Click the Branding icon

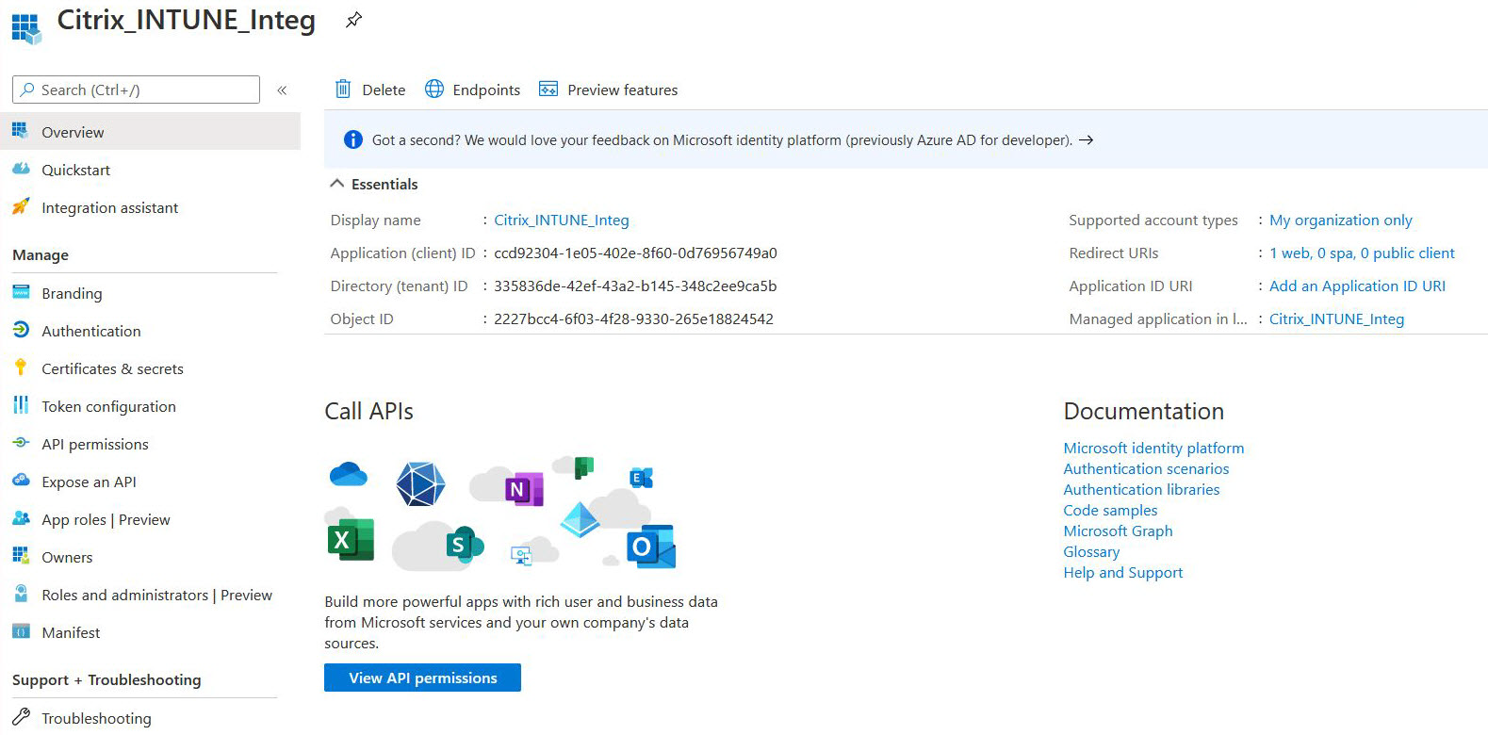21,292
